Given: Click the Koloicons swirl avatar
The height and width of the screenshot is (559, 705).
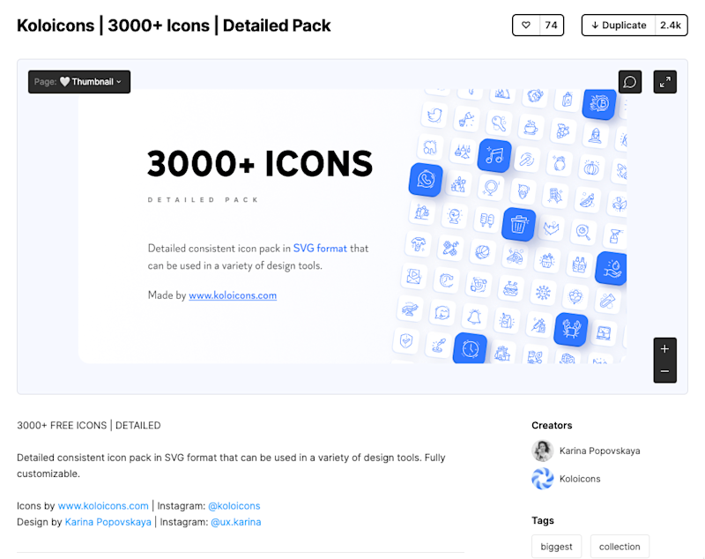Looking at the screenshot, I should tap(543, 479).
